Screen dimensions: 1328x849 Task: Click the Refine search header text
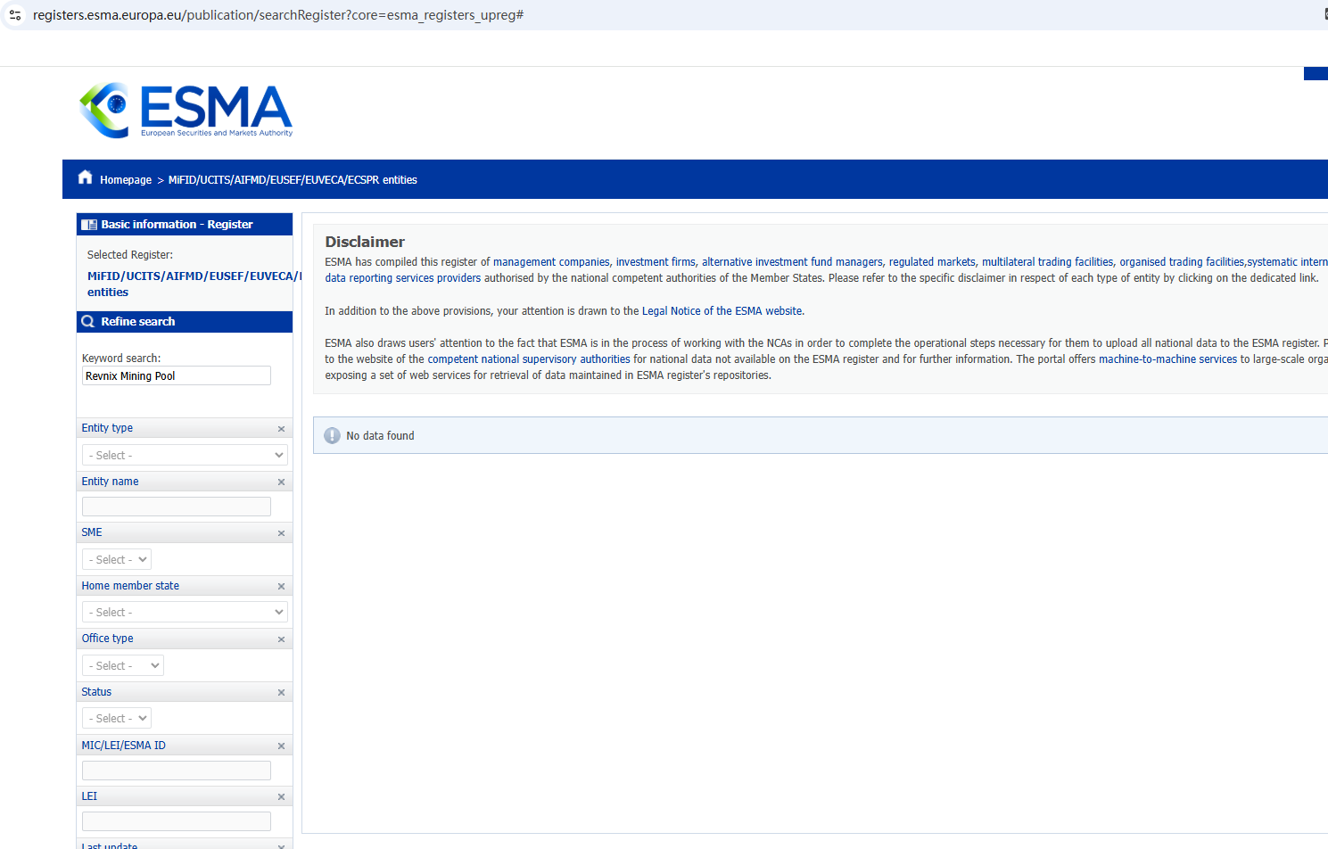point(138,322)
